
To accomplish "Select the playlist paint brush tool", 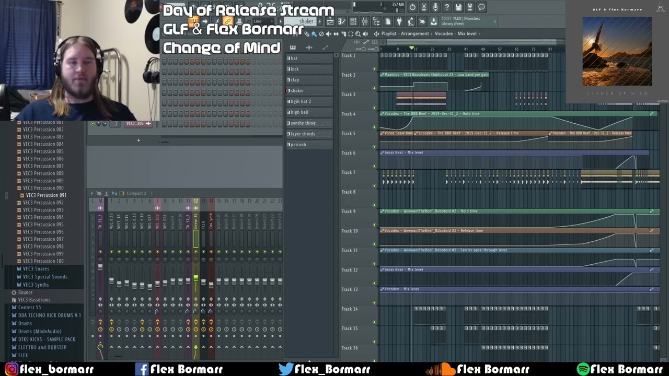I will [314, 33].
